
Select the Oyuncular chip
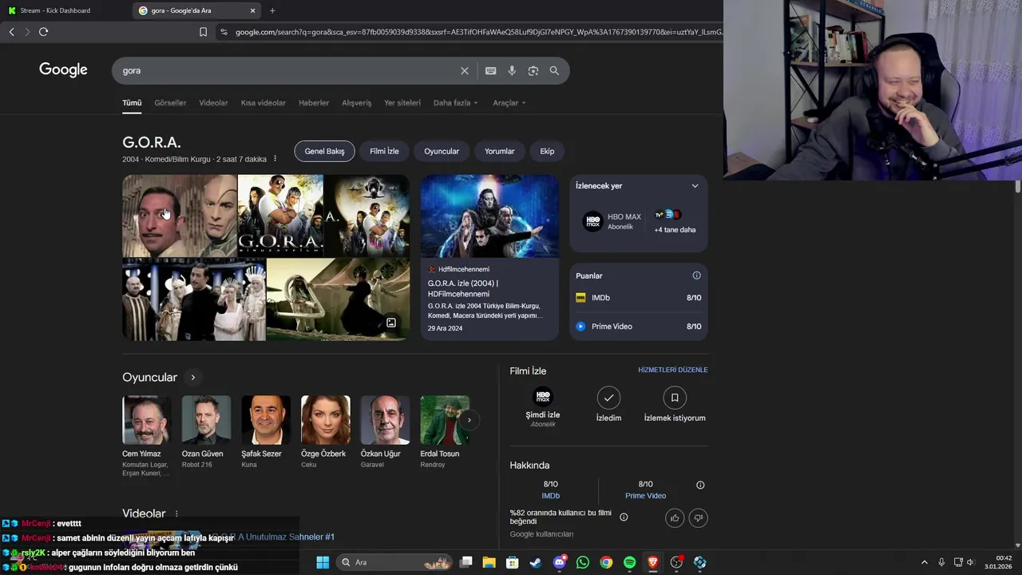442,151
